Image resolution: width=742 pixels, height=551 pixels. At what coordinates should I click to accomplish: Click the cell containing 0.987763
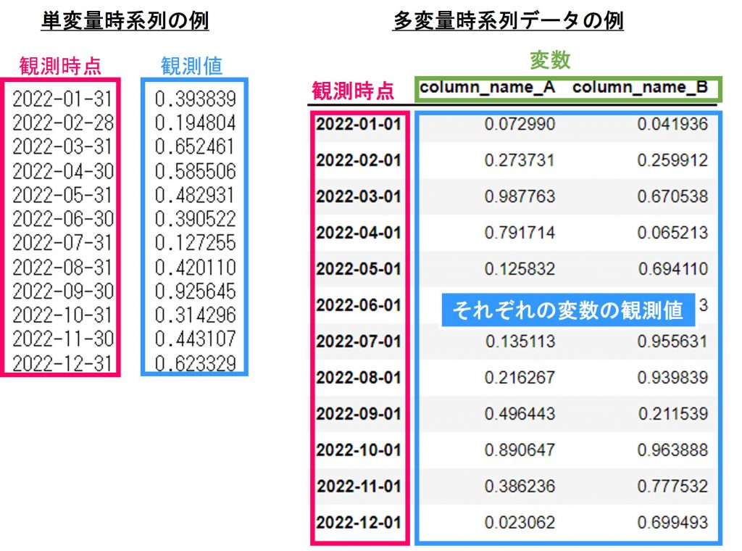520,196
